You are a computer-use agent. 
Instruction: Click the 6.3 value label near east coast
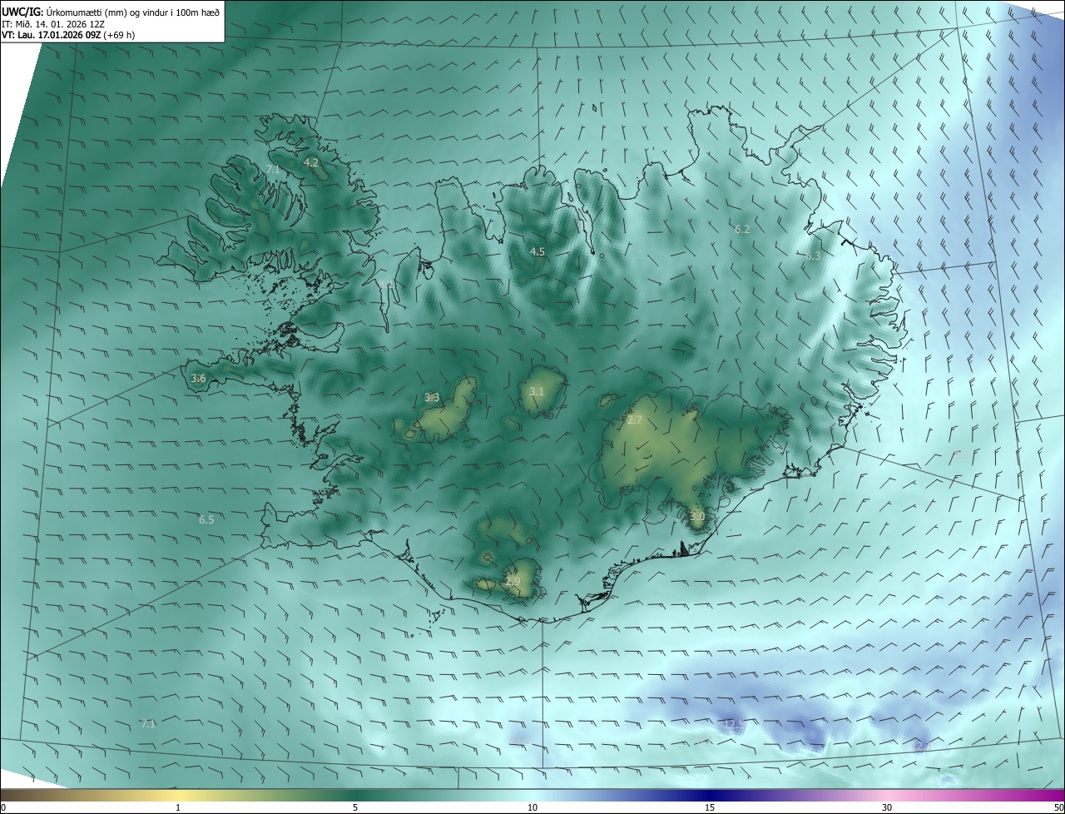coord(813,256)
